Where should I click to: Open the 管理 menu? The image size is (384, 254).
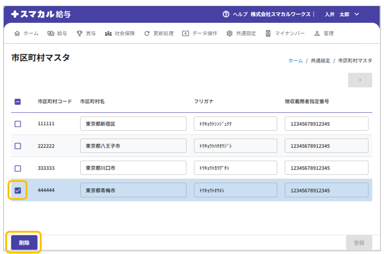tap(324, 34)
